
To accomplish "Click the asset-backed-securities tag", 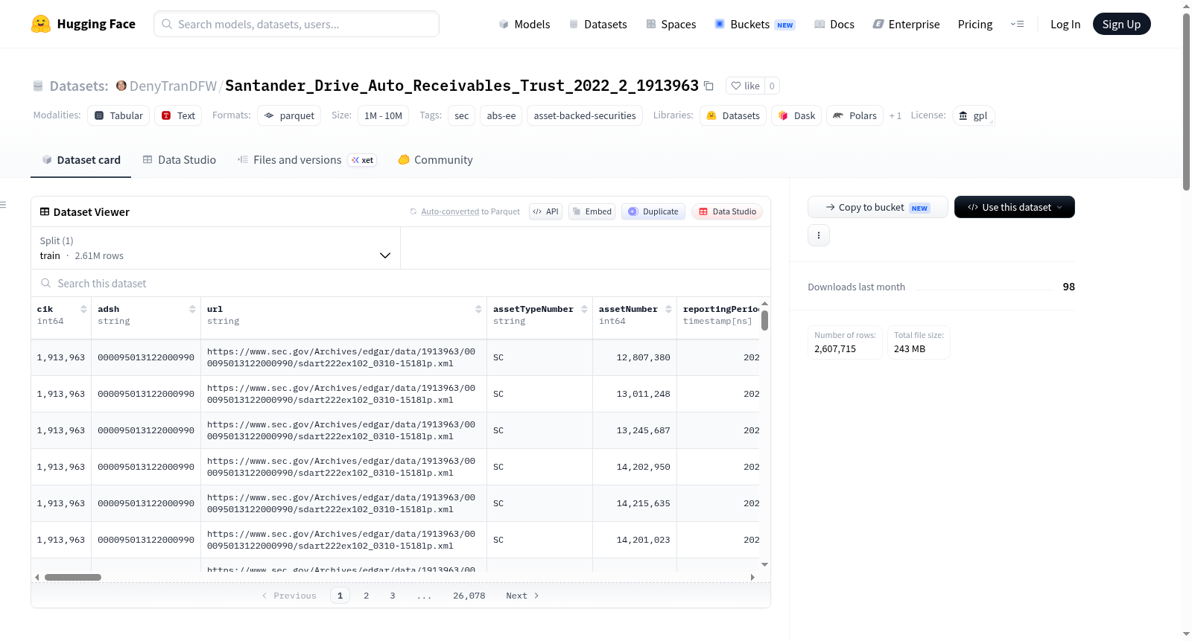I will pos(585,115).
